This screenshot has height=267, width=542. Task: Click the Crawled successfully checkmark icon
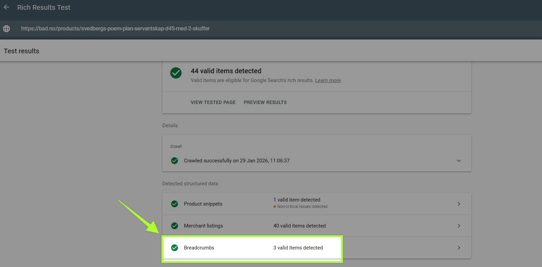(x=174, y=161)
